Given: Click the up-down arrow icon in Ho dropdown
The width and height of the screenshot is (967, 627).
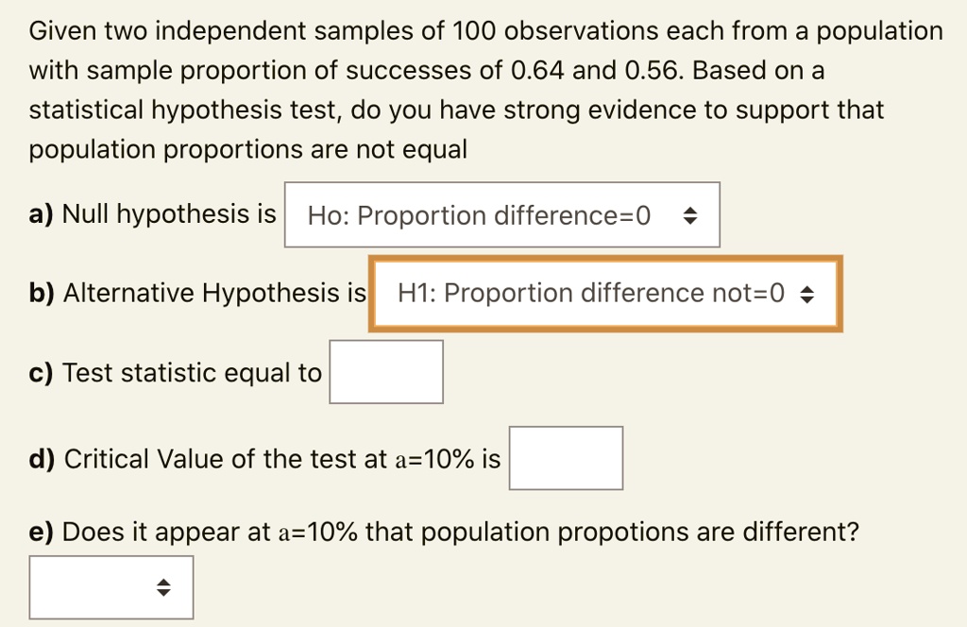Looking at the screenshot, I should coord(690,216).
